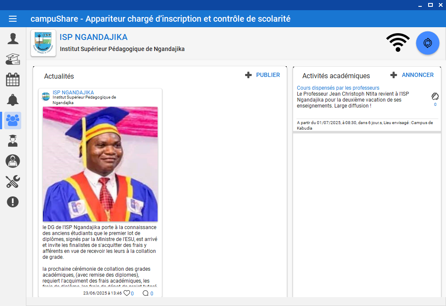This screenshot has height=306, width=446.
Task: Click the Wi-Fi connection status icon
Action: [398, 42]
